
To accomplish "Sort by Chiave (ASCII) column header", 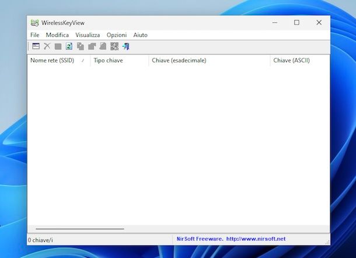I will point(300,60).
